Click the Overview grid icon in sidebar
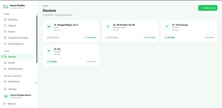Screen dimensions: 222x108 pos(5,20)
